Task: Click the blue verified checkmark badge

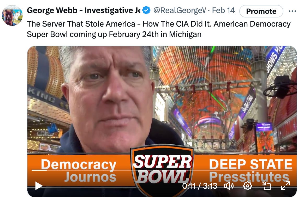Action: coord(146,10)
